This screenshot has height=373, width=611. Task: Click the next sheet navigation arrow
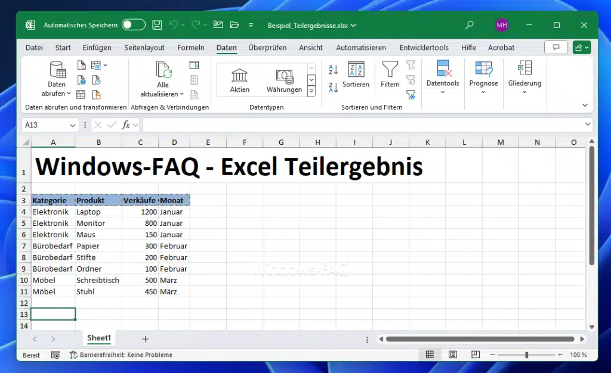[x=53, y=339]
